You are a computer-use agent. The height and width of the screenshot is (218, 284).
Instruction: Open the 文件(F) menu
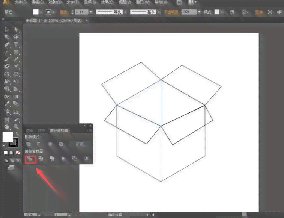point(21,2)
